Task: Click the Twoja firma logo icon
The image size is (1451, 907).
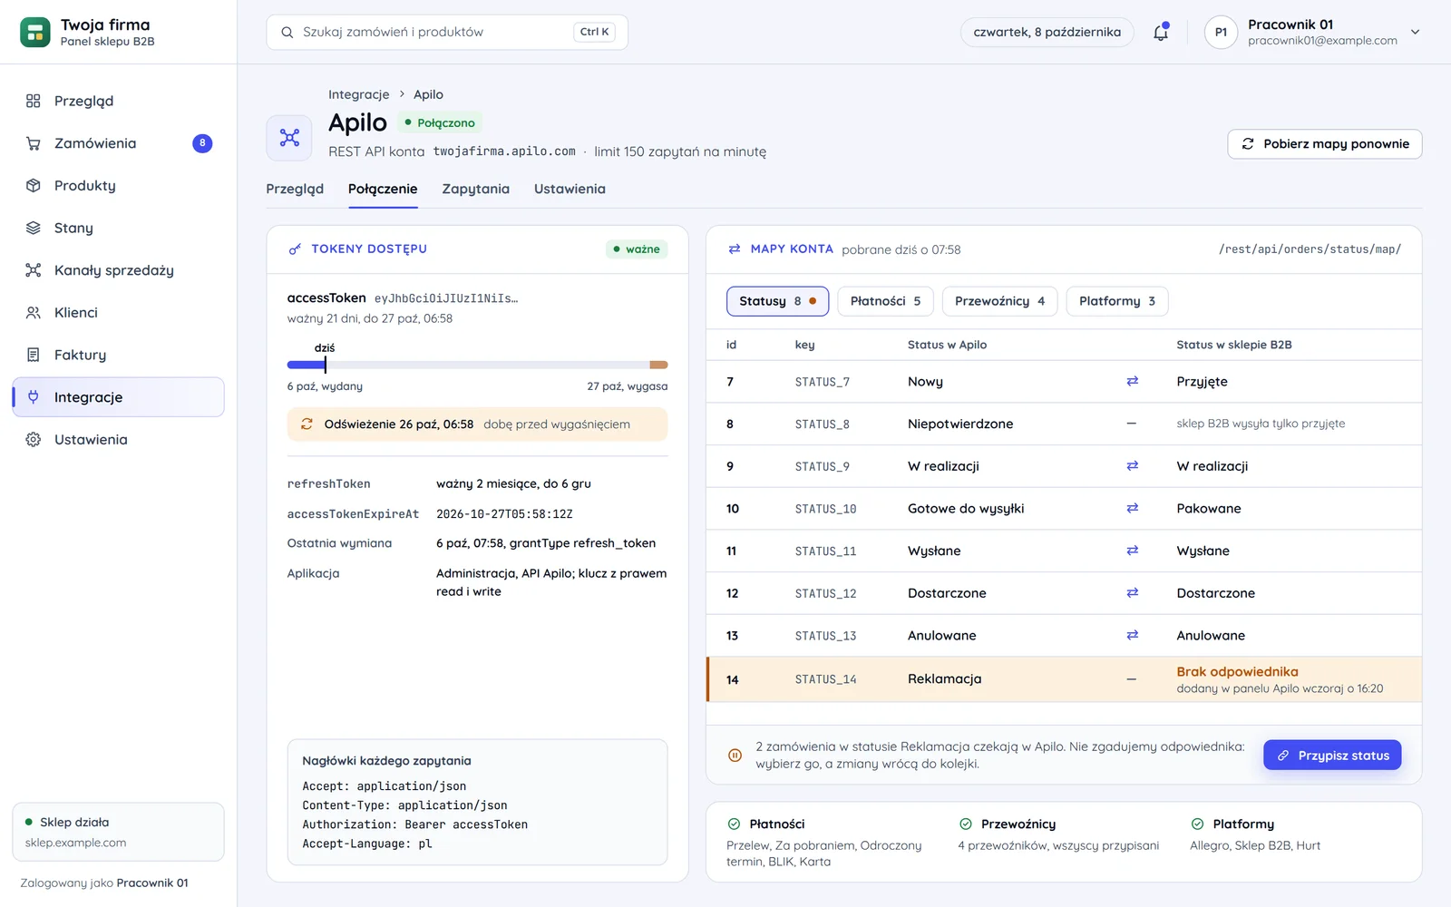Action: (x=35, y=33)
